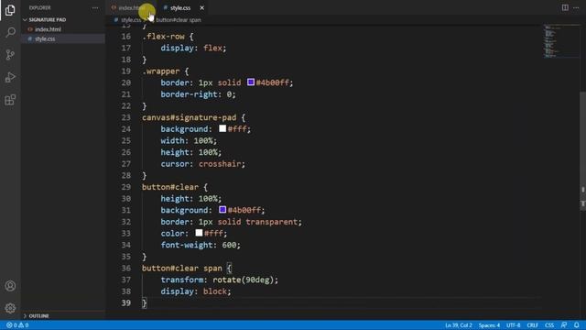The width and height of the screenshot is (586, 330).
Task: Open Explorer panel more actions ellipsis
Action: [95, 8]
